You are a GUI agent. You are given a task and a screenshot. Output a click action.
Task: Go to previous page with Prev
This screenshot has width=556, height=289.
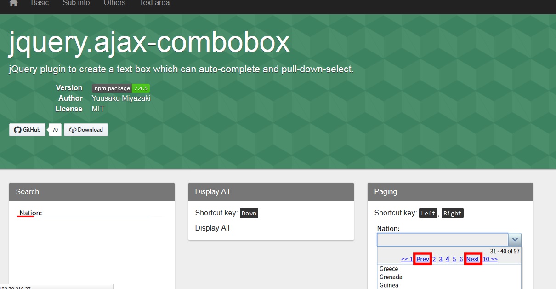tap(423, 259)
